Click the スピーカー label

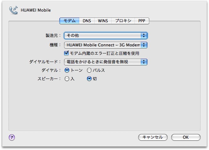[49, 79]
